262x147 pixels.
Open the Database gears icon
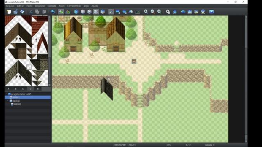point(168,12)
